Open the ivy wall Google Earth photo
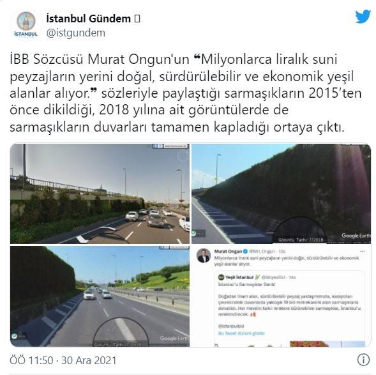The height and width of the screenshot is (375, 376). point(281,194)
